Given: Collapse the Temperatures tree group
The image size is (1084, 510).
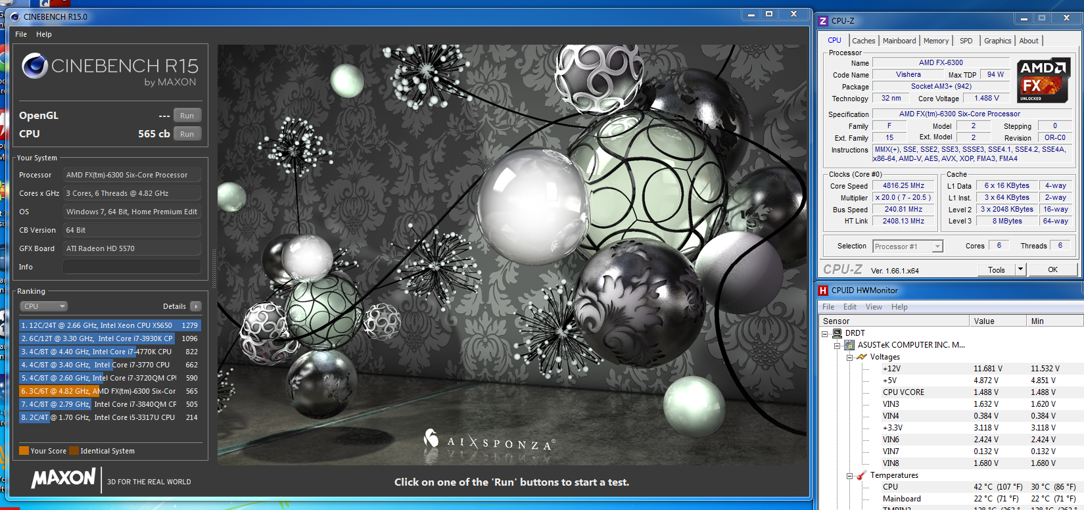Looking at the screenshot, I should click(x=849, y=476).
